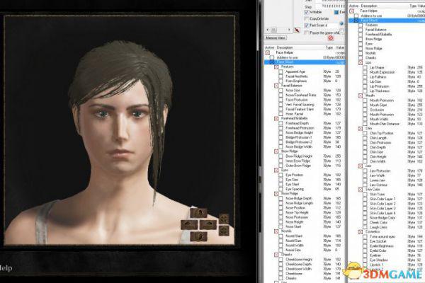Collapse the Skin Color group in right window
Image resolution: width=425 pixels, height=283 pixels.
(361, 190)
